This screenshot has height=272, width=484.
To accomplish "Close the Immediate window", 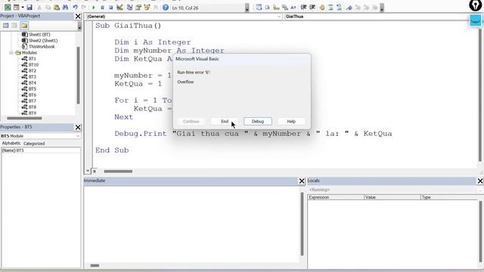I will [302, 181].
